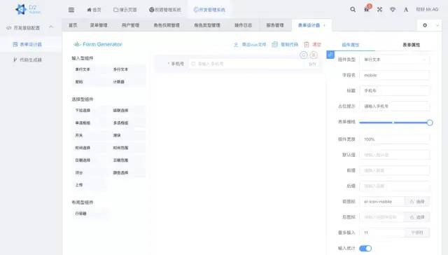This screenshot has width=448, height=255.
Task: Add the 日期范围 component
Action: (x=127, y=160)
